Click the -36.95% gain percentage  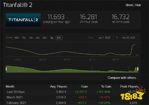[x=104, y=97]
